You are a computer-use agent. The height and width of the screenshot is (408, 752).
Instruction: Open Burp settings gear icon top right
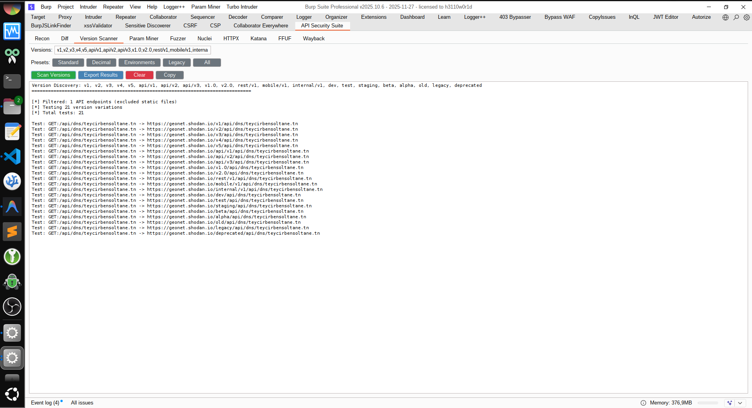click(x=747, y=17)
